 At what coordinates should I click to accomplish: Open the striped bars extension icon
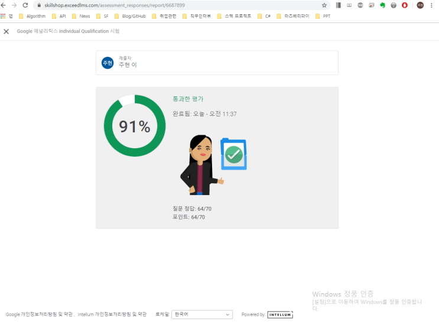click(339, 5)
